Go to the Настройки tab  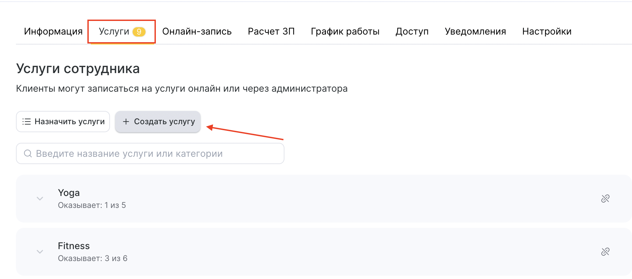click(x=547, y=32)
